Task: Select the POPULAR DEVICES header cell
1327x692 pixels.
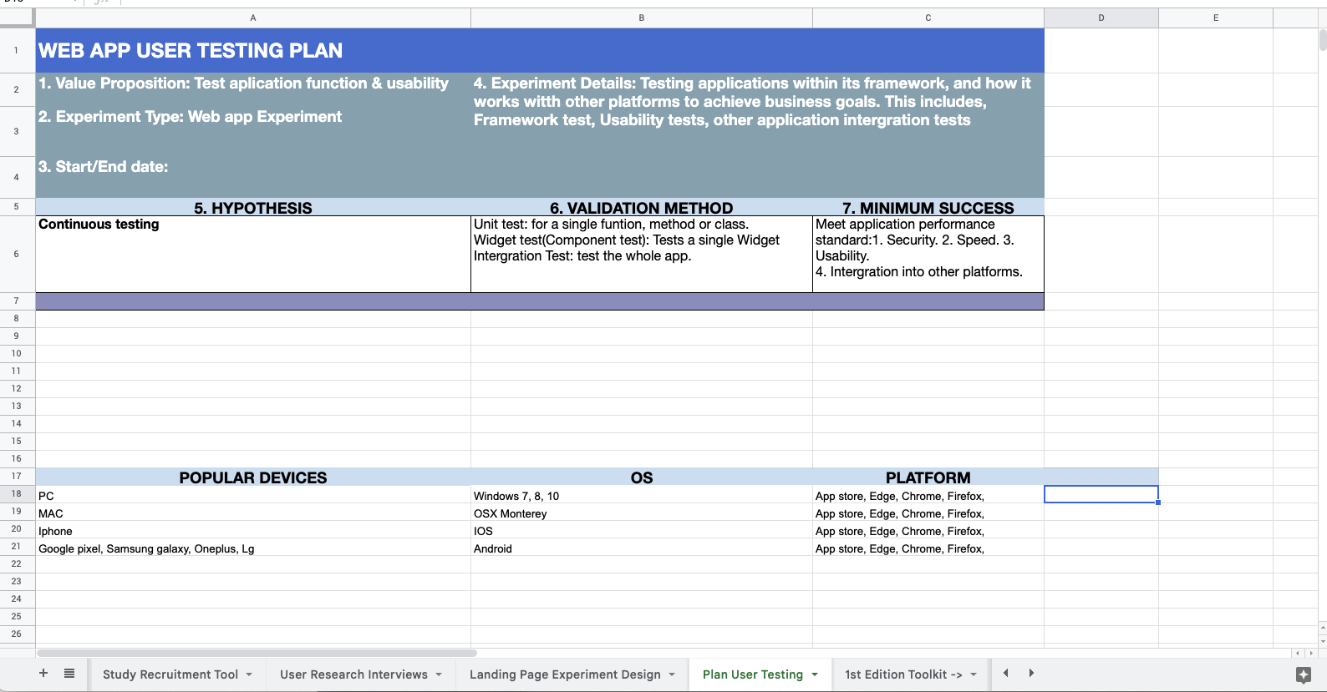Action: click(x=253, y=477)
